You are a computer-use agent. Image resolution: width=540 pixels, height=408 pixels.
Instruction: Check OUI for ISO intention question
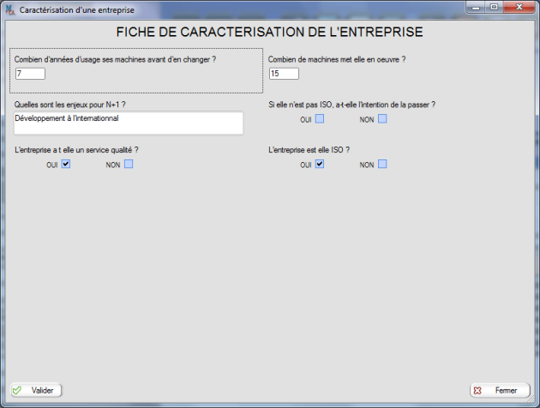pos(319,119)
